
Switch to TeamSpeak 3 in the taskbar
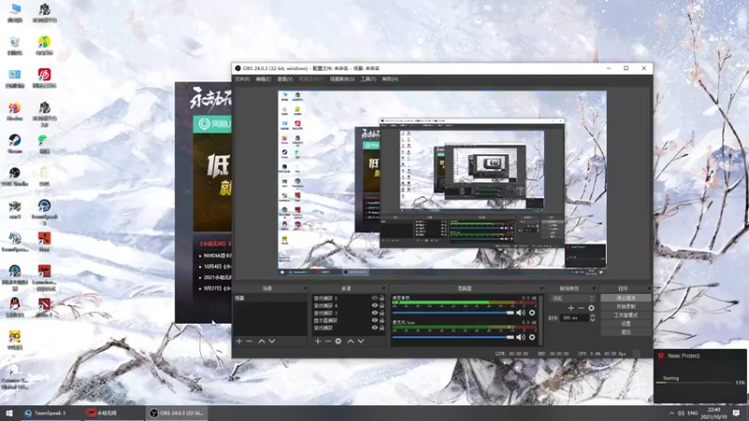[x=51, y=413]
